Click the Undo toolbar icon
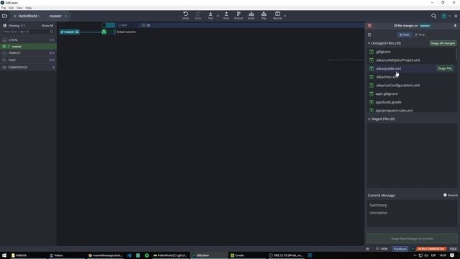 click(185, 16)
